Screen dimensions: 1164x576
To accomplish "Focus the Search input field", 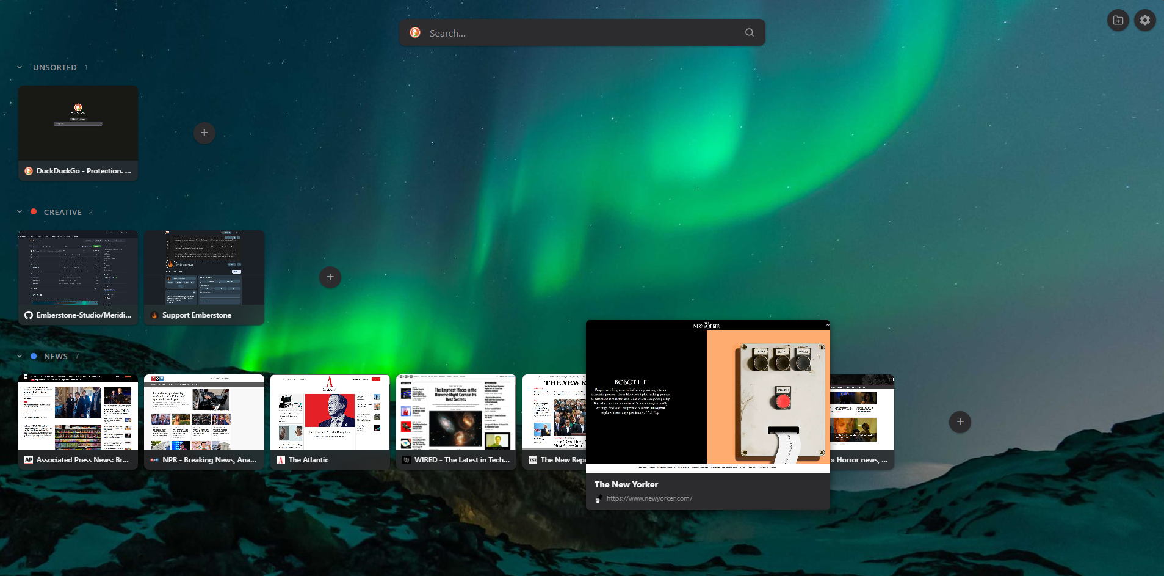I will pos(582,33).
